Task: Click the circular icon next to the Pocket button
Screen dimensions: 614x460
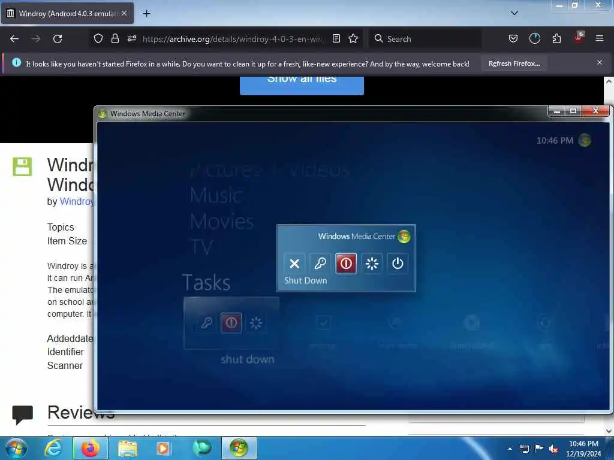Action: 534,39
